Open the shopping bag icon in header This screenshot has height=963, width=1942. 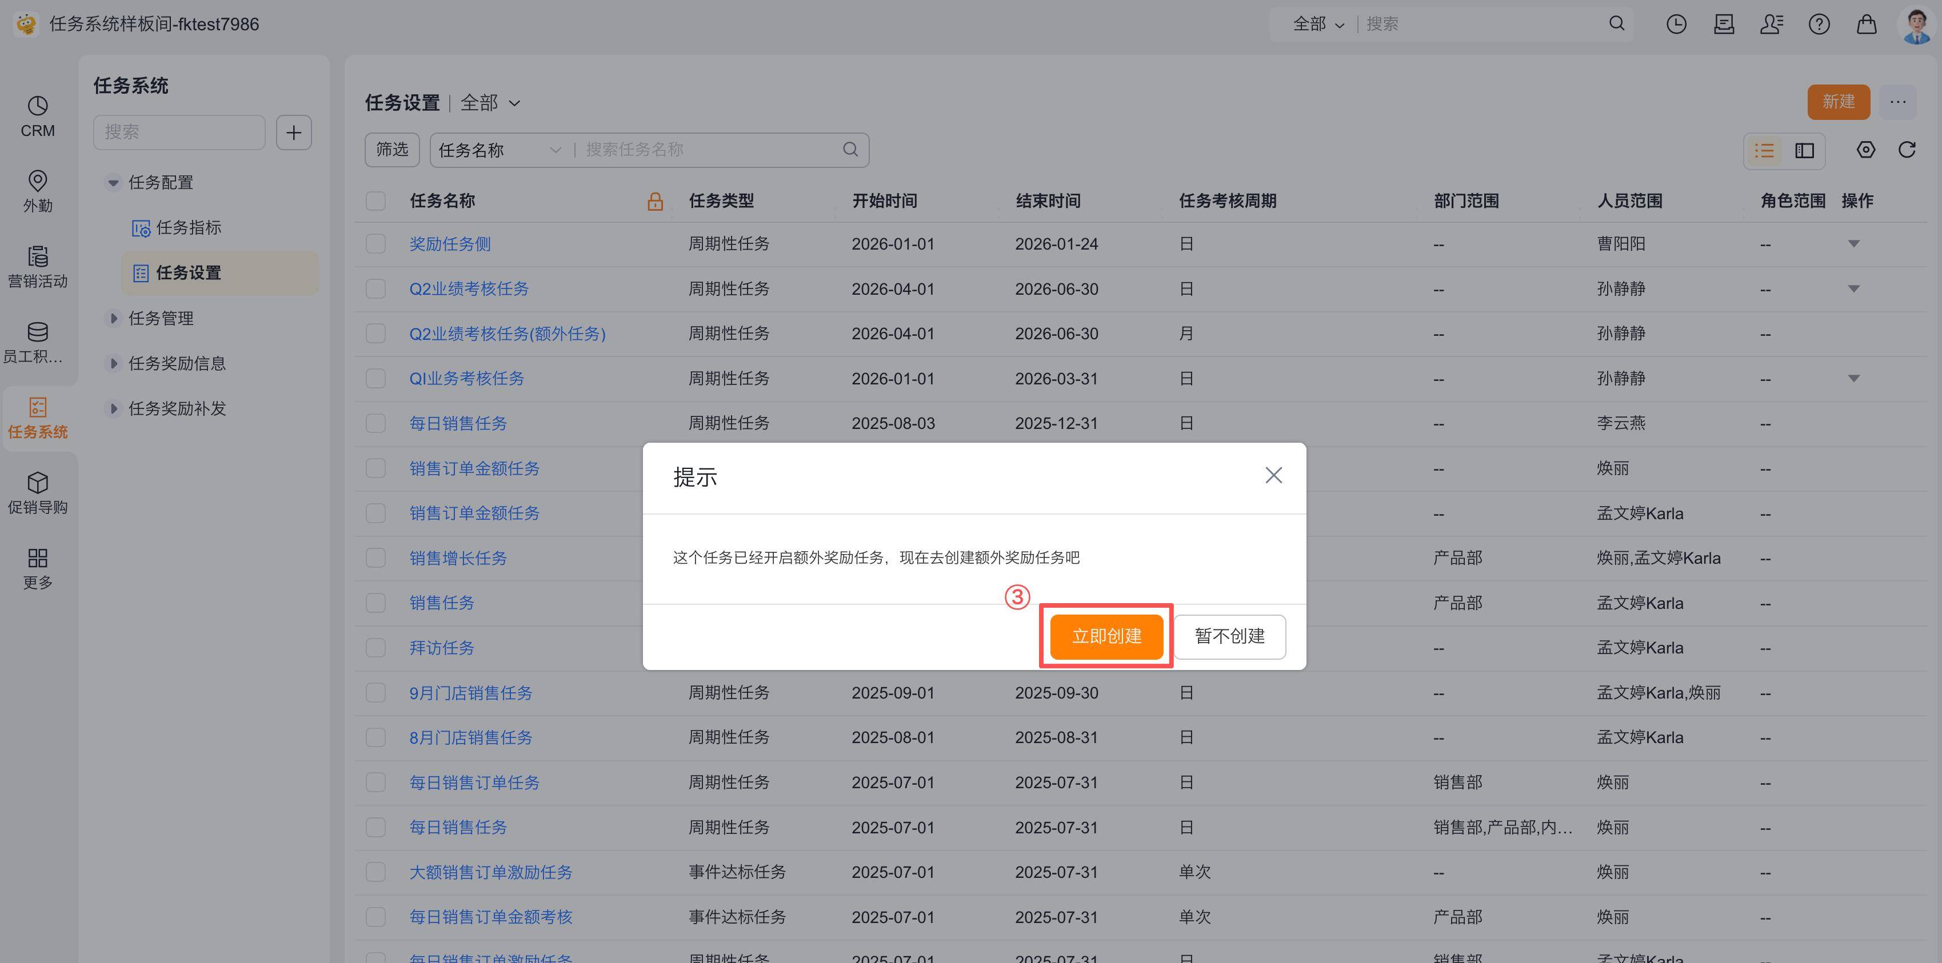point(1866,24)
